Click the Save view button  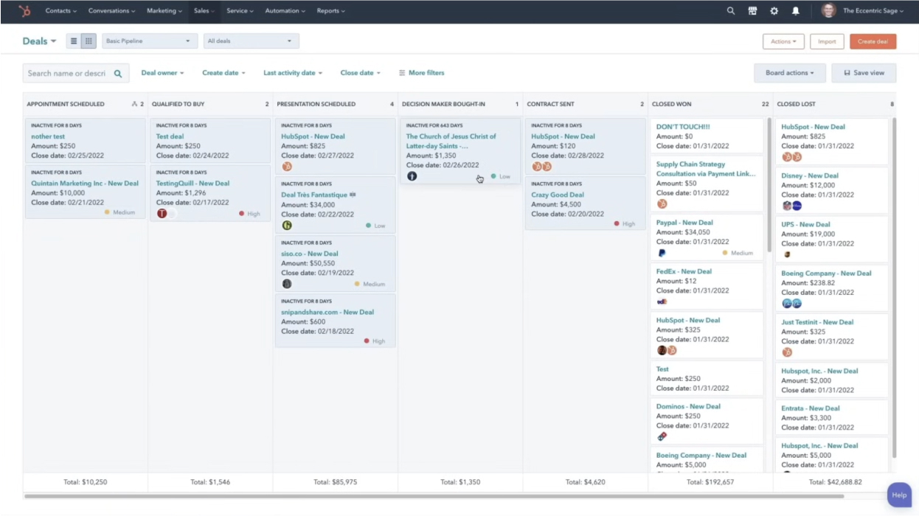[864, 73]
